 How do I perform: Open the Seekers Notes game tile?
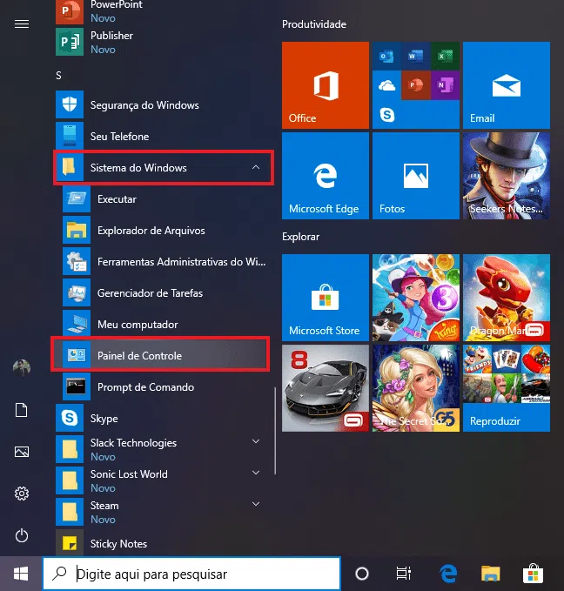[507, 176]
